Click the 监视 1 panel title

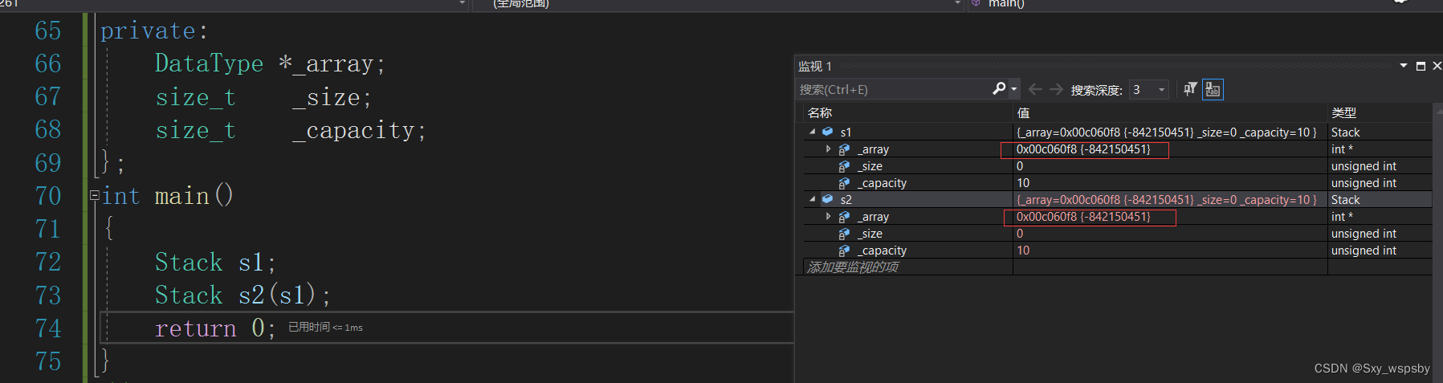[x=815, y=67]
